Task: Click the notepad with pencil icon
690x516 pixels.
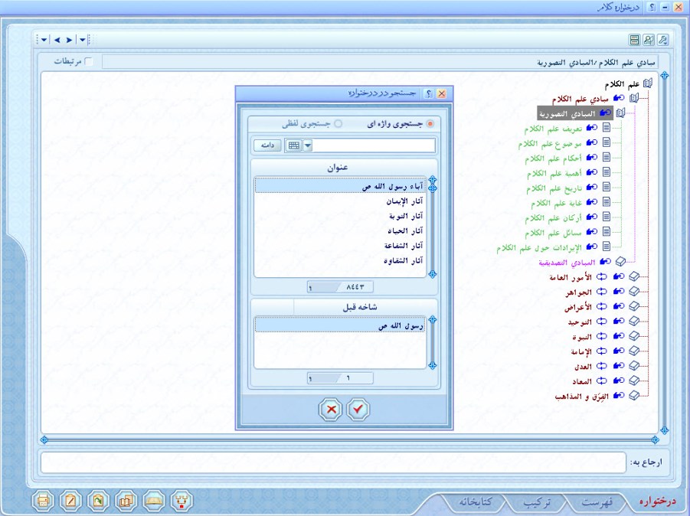Action: pos(71,501)
